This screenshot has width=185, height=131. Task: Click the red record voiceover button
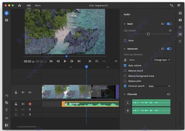point(30,104)
